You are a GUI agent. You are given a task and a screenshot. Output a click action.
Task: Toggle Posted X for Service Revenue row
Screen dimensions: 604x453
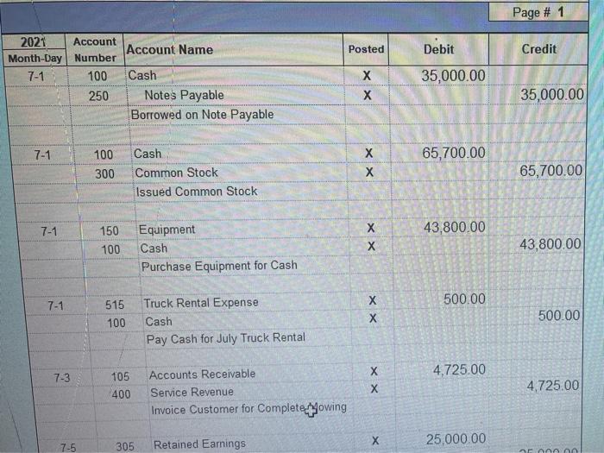pos(374,388)
